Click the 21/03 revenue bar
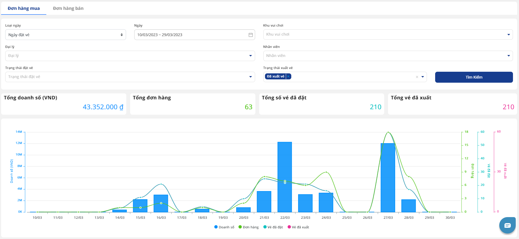 pyautogui.click(x=264, y=201)
